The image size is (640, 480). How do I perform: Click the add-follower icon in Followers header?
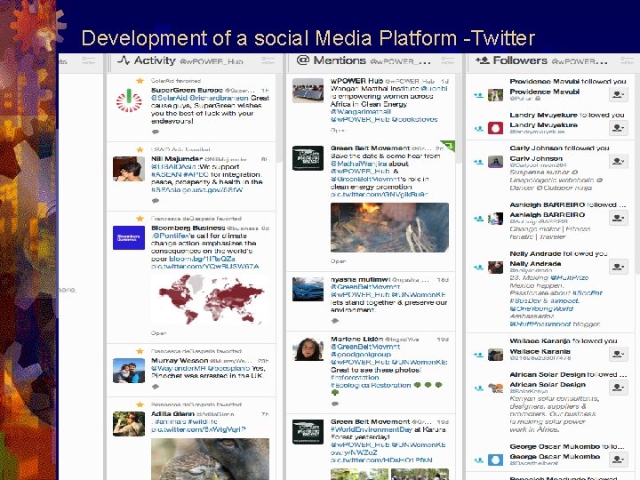click(482, 60)
